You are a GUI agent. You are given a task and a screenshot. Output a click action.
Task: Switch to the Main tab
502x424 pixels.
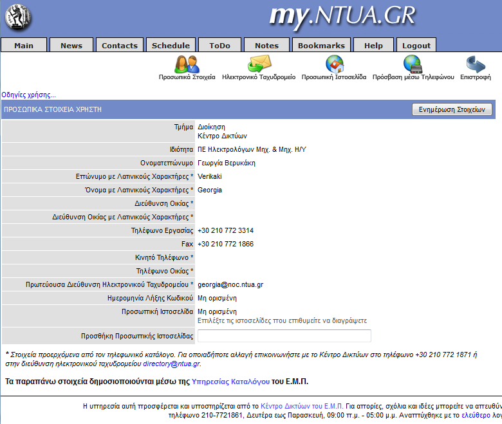coord(24,46)
